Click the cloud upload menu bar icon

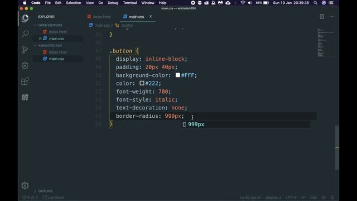[228, 3]
